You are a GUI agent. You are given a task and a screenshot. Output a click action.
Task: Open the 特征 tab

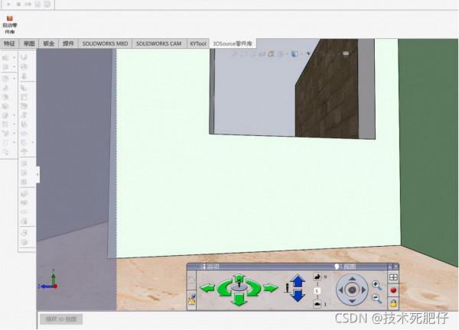click(x=9, y=44)
